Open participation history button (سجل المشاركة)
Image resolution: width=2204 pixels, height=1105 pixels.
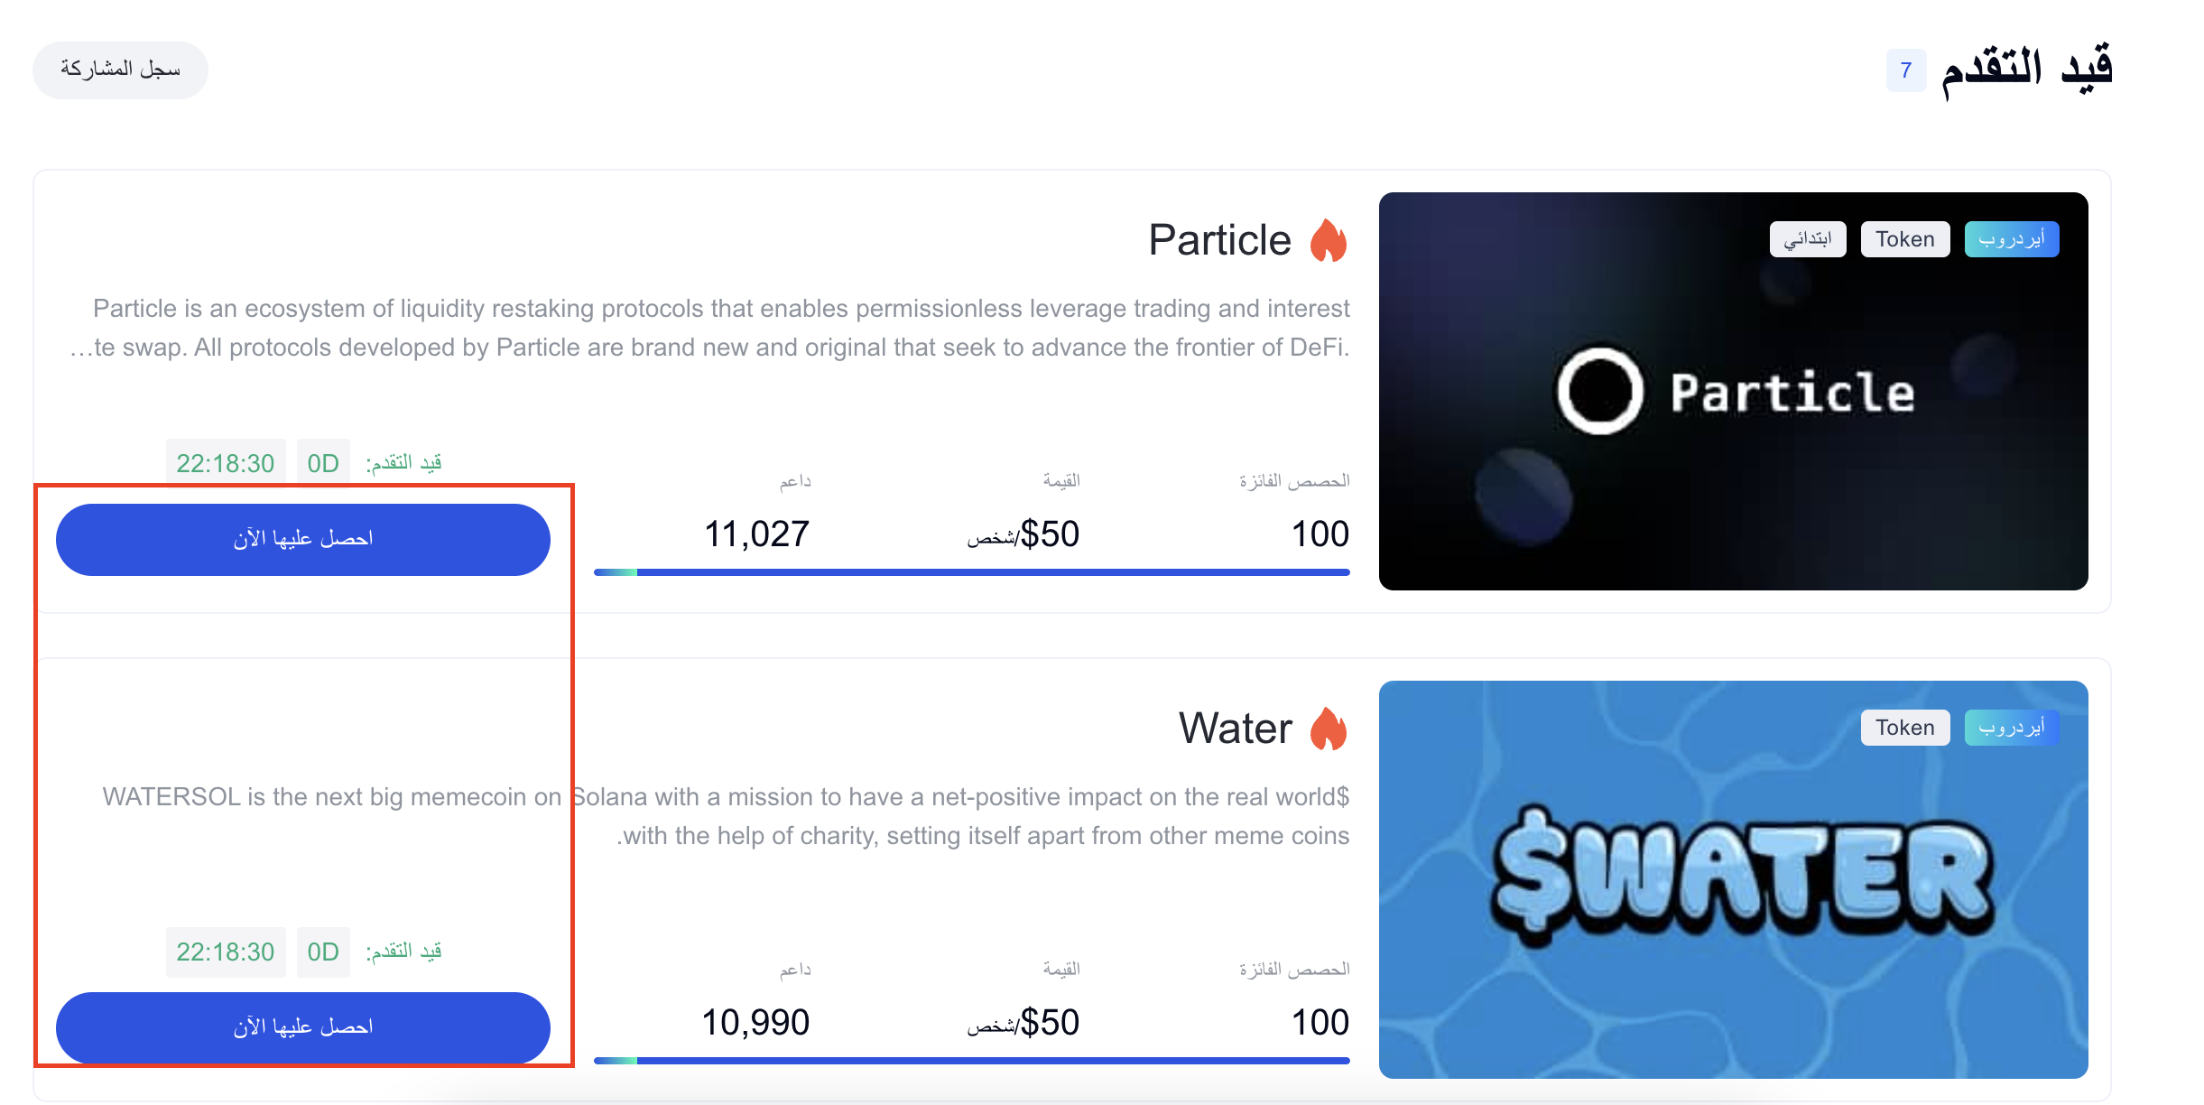click(120, 70)
